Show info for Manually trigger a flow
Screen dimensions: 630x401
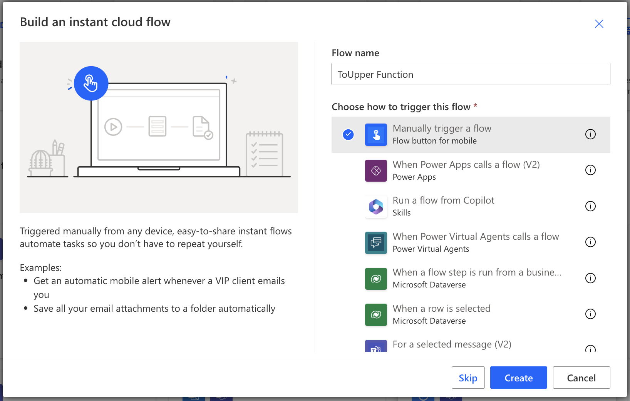pyautogui.click(x=590, y=134)
